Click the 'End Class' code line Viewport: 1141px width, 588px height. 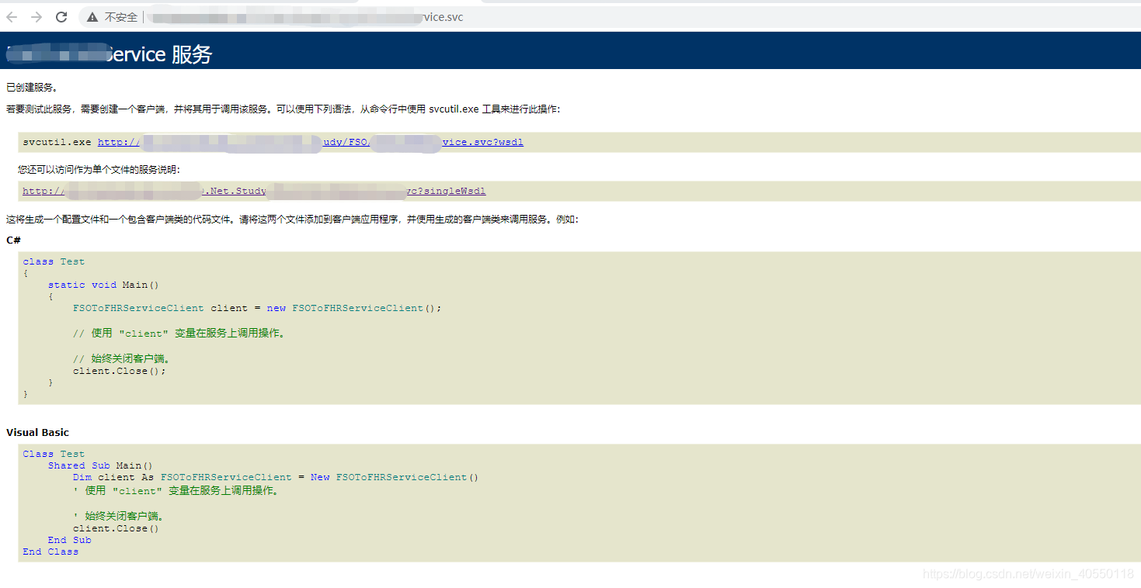pos(50,552)
